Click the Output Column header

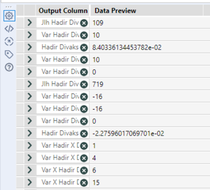[63, 10]
